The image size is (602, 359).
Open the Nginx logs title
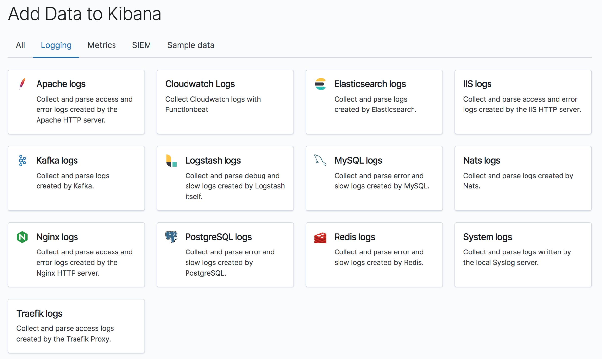57,237
